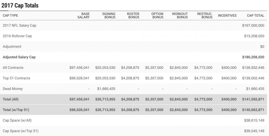Select the ROSTER BONUS column header
This screenshot has height=136, width=269.
click(x=133, y=15)
